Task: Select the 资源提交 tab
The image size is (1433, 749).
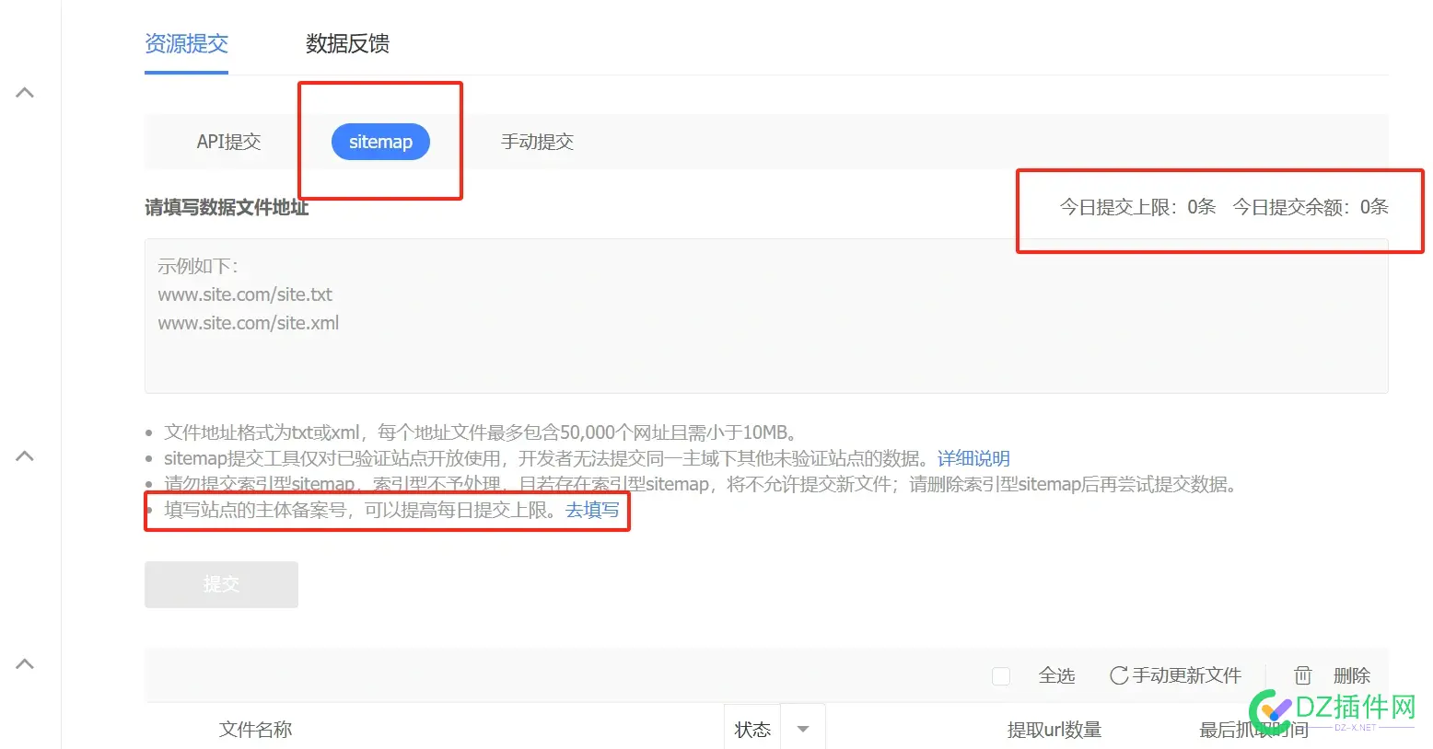Action: (x=186, y=43)
